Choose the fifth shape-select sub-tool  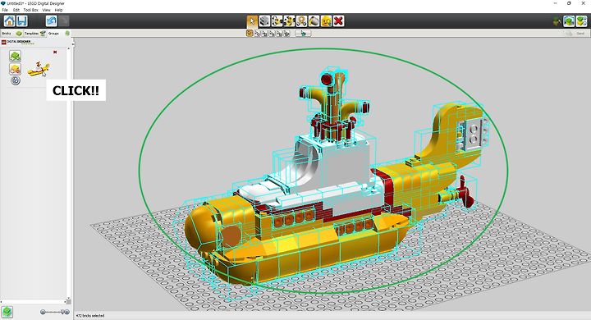(279, 34)
